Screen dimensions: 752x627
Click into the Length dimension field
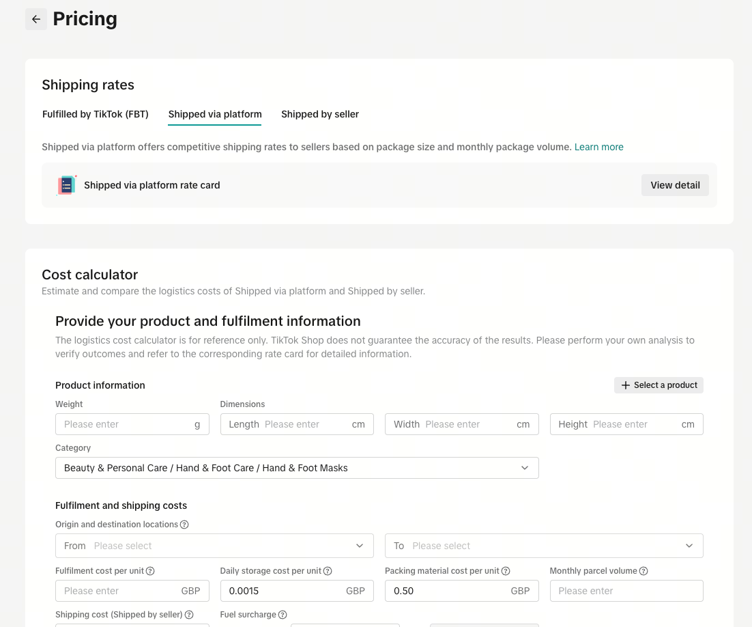(297, 424)
